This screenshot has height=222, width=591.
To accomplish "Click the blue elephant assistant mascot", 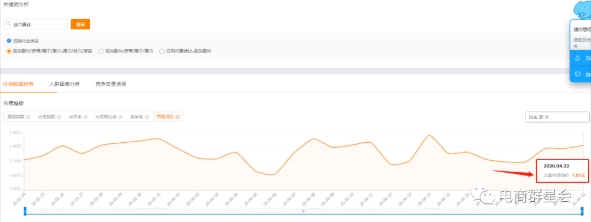I will (x=583, y=10).
